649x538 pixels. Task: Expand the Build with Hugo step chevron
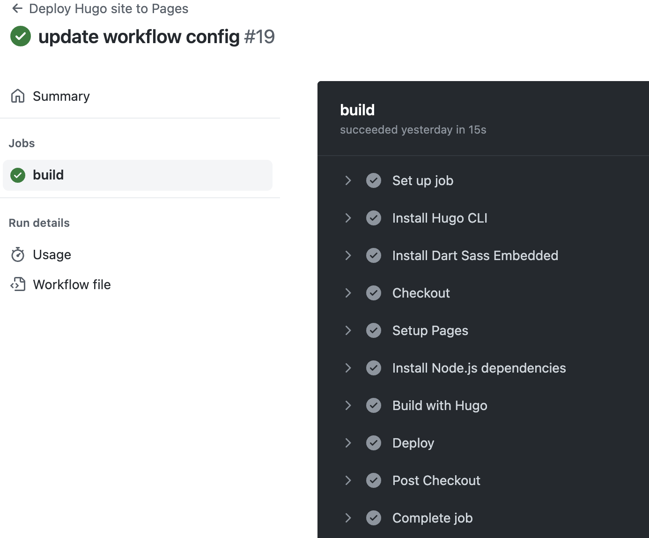[x=348, y=405]
